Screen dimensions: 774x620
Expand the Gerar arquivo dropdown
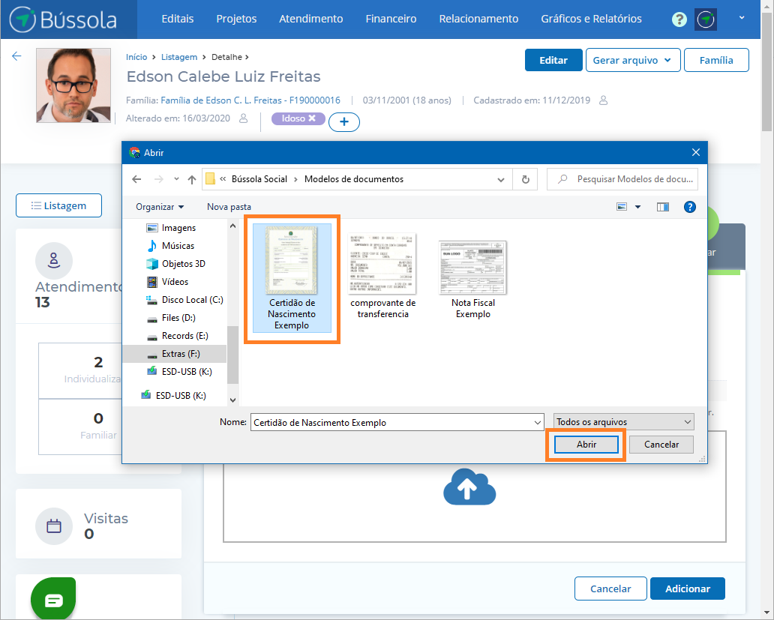[x=633, y=61]
